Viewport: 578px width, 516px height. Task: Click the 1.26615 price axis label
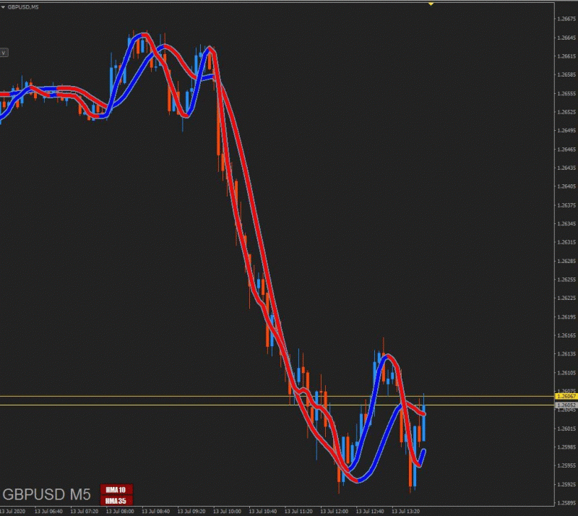566,56
